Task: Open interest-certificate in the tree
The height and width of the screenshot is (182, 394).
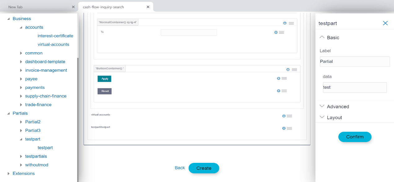Action: coord(55,36)
